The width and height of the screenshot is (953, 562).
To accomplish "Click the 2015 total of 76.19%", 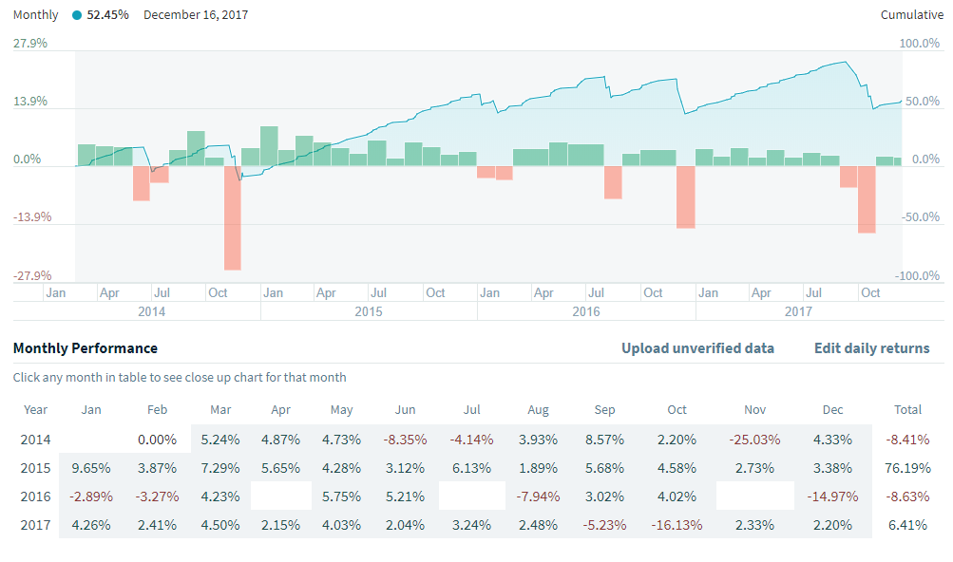I will tap(907, 468).
